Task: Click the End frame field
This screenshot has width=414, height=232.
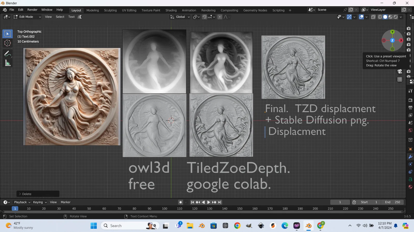Action: click(x=393, y=202)
